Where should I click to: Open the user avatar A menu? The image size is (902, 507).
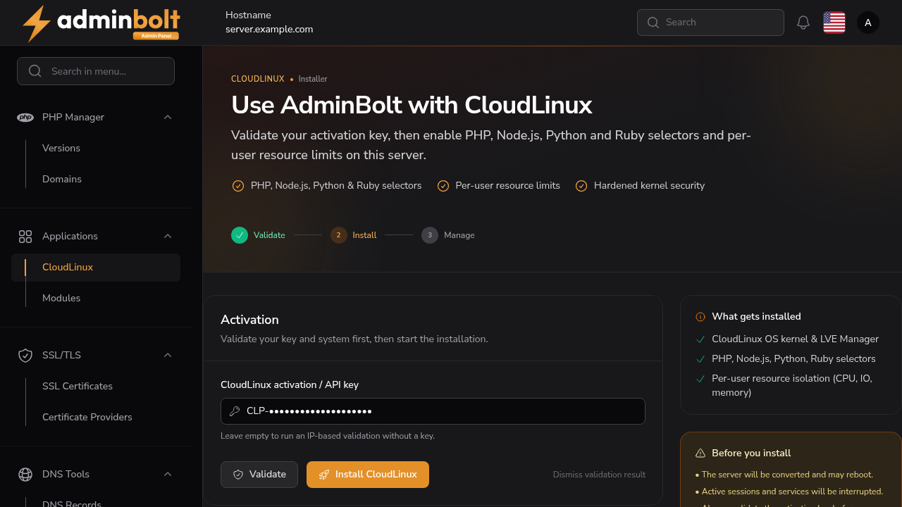[868, 23]
